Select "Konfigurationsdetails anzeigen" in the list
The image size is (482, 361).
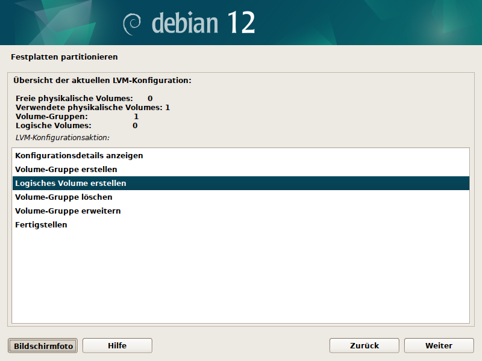point(79,155)
